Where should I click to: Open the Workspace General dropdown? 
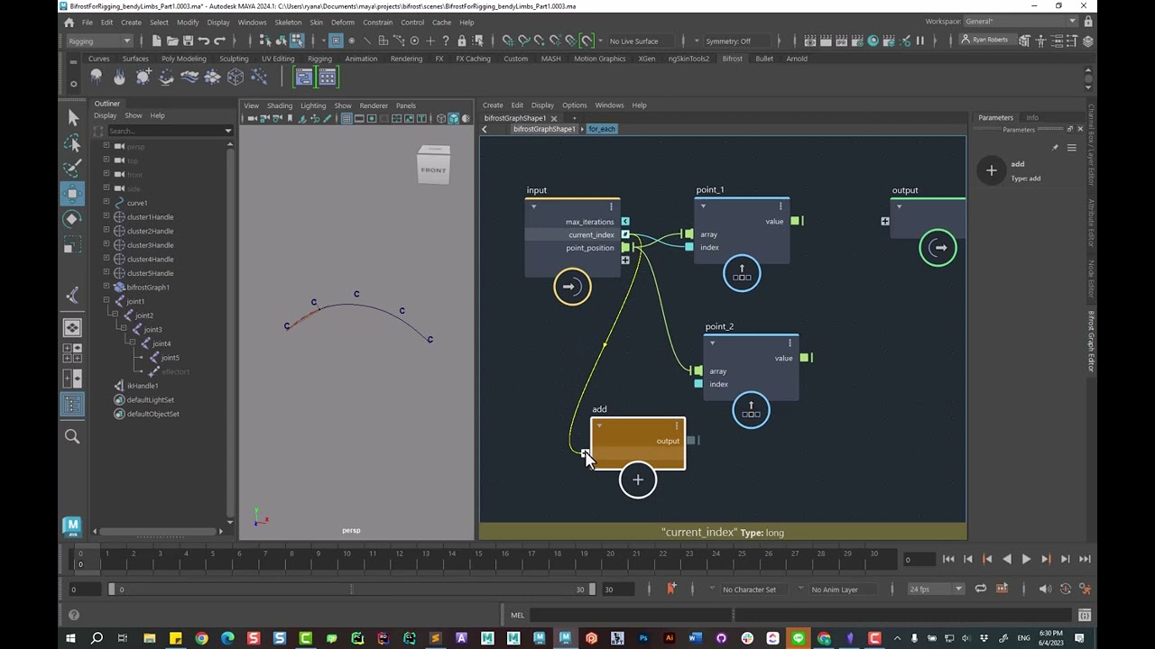(x=1021, y=21)
